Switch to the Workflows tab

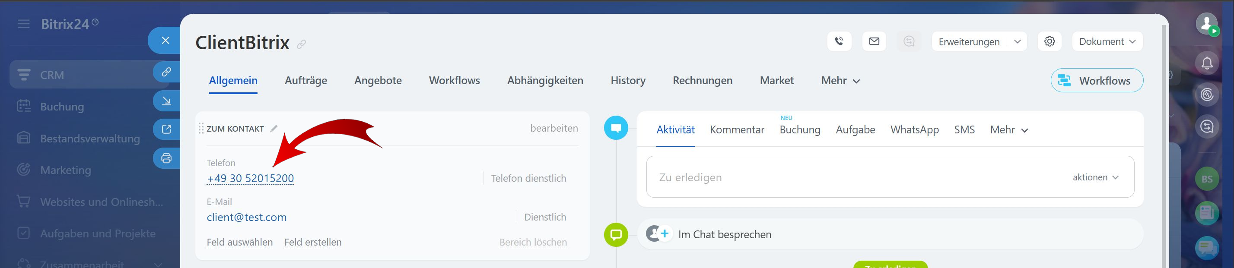click(x=454, y=80)
